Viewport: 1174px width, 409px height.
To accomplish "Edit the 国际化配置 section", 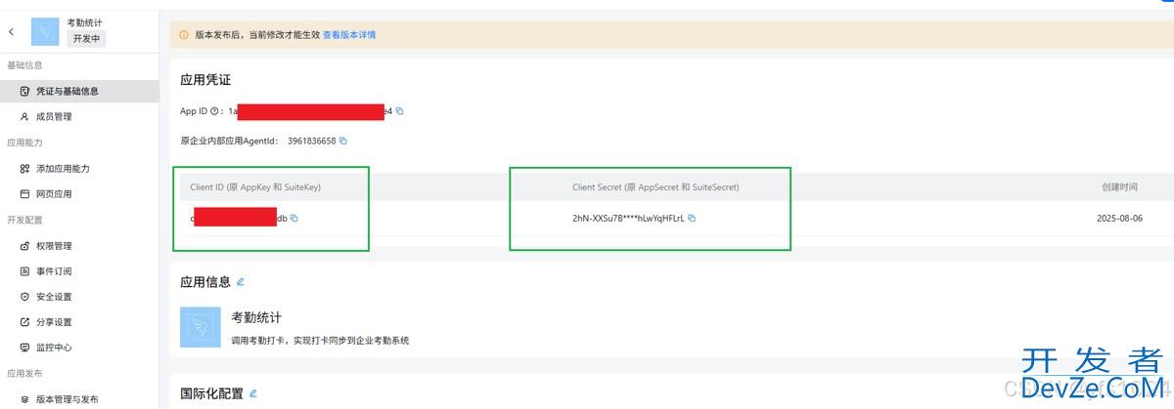I will tap(253, 393).
